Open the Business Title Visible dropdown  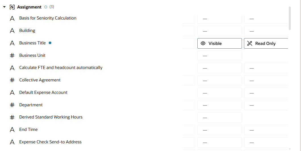pyautogui.click(x=220, y=44)
